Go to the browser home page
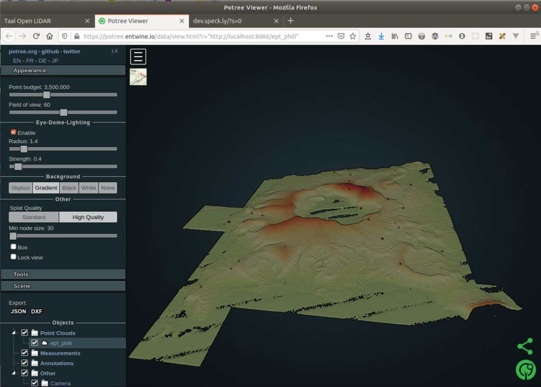The height and width of the screenshot is (387, 541). tap(50, 36)
